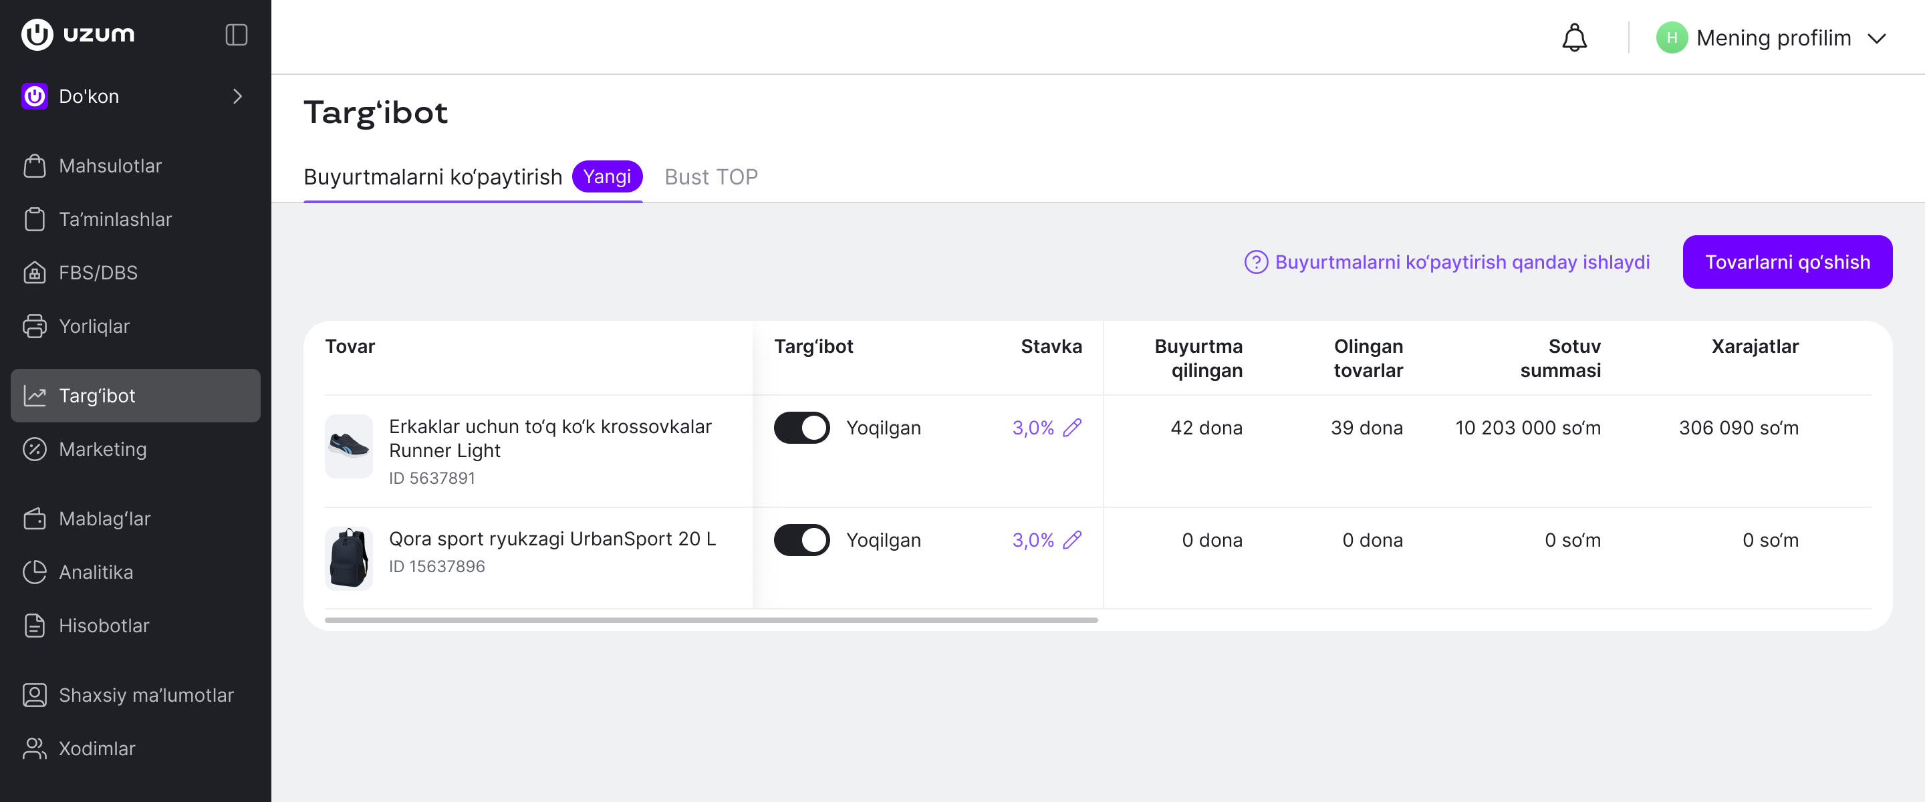Open the Mening profilim dropdown arrow
This screenshot has width=1925, height=802.
click(1876, 38)
